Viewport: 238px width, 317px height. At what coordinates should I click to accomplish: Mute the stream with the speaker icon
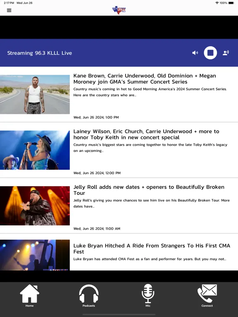195,53
